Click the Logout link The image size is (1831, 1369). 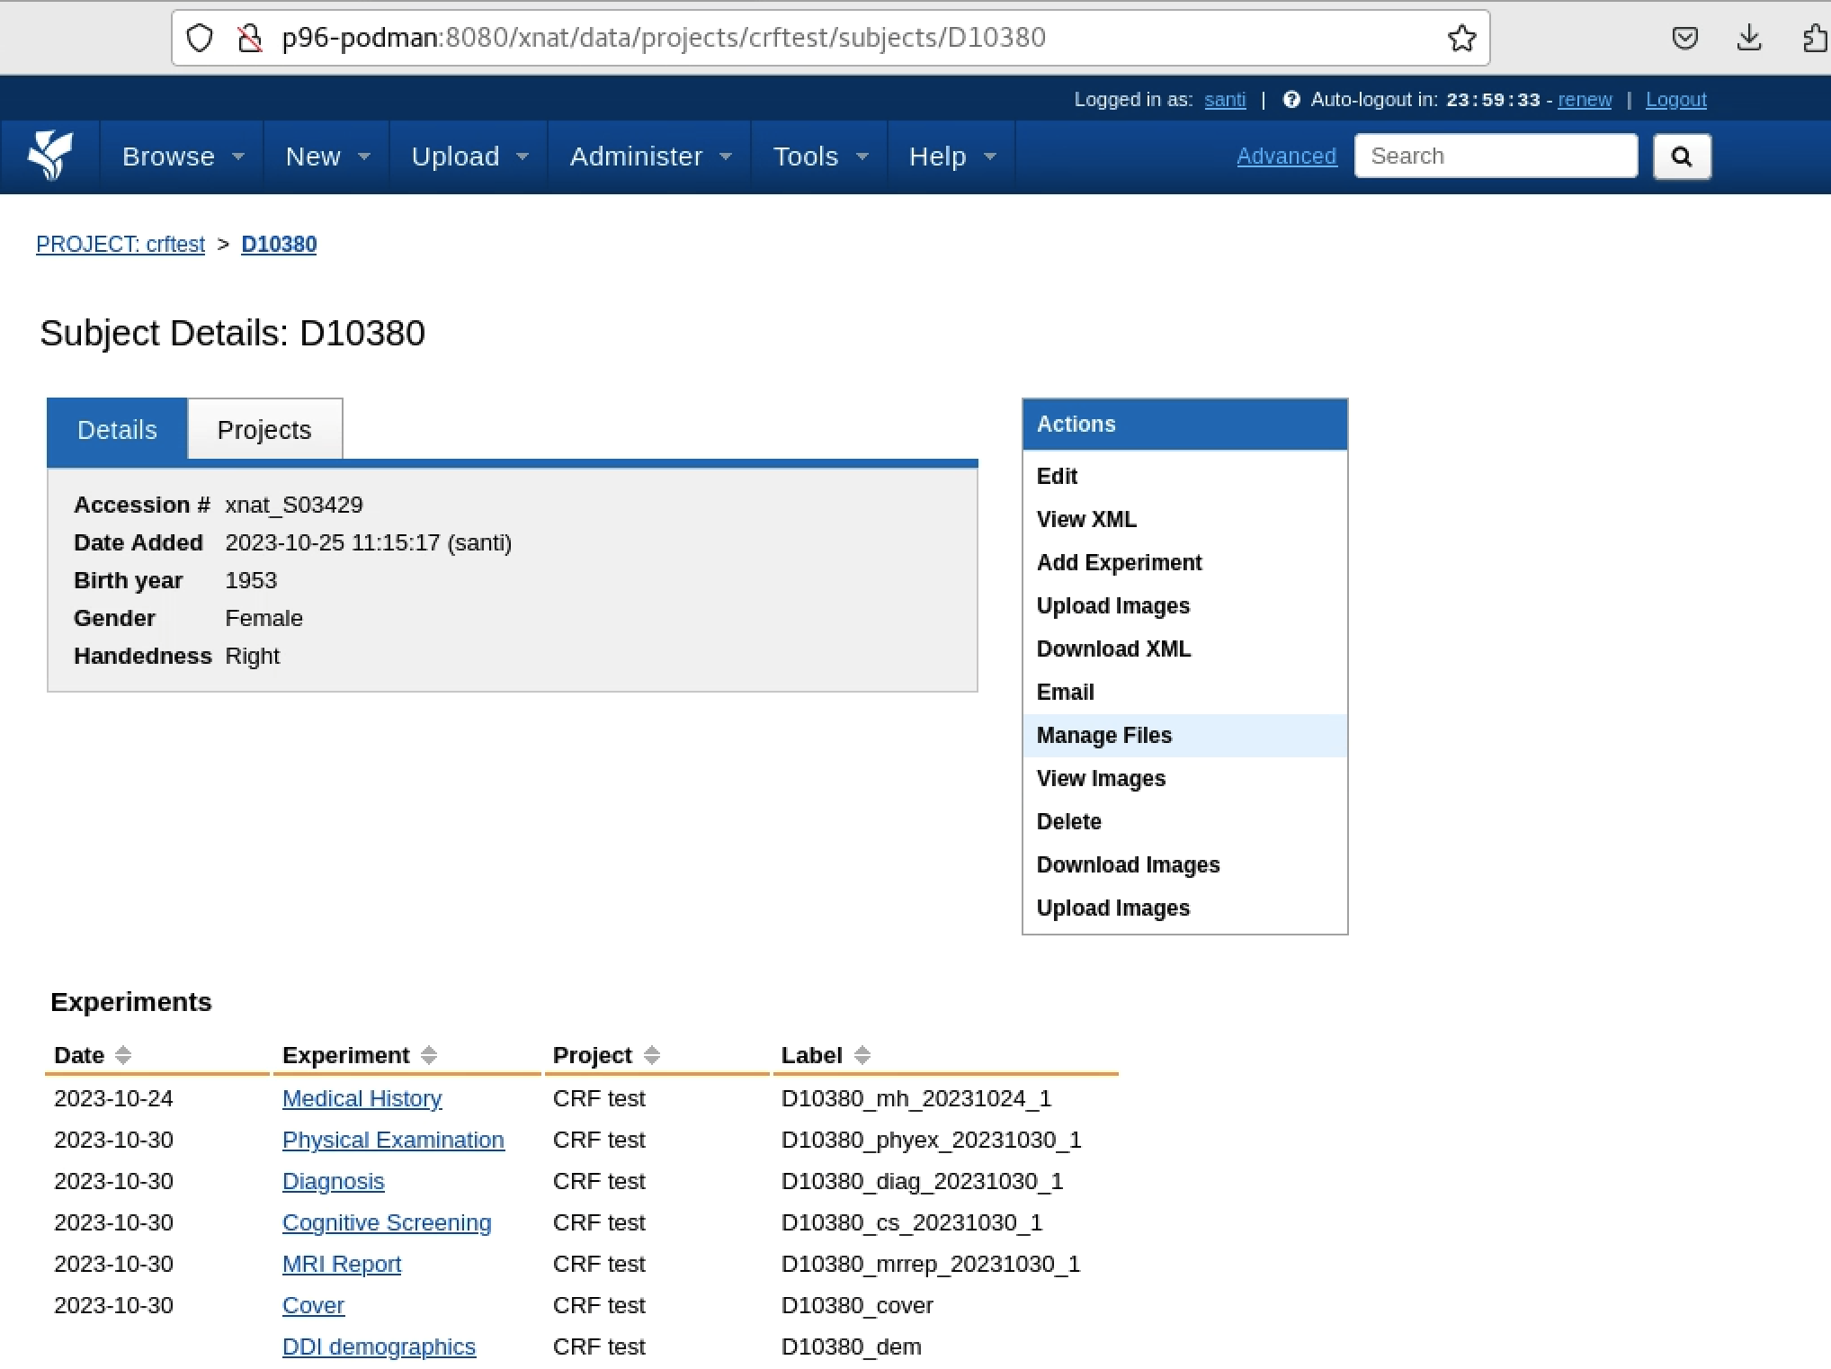pyautogui.click(x=1675, y=99)
